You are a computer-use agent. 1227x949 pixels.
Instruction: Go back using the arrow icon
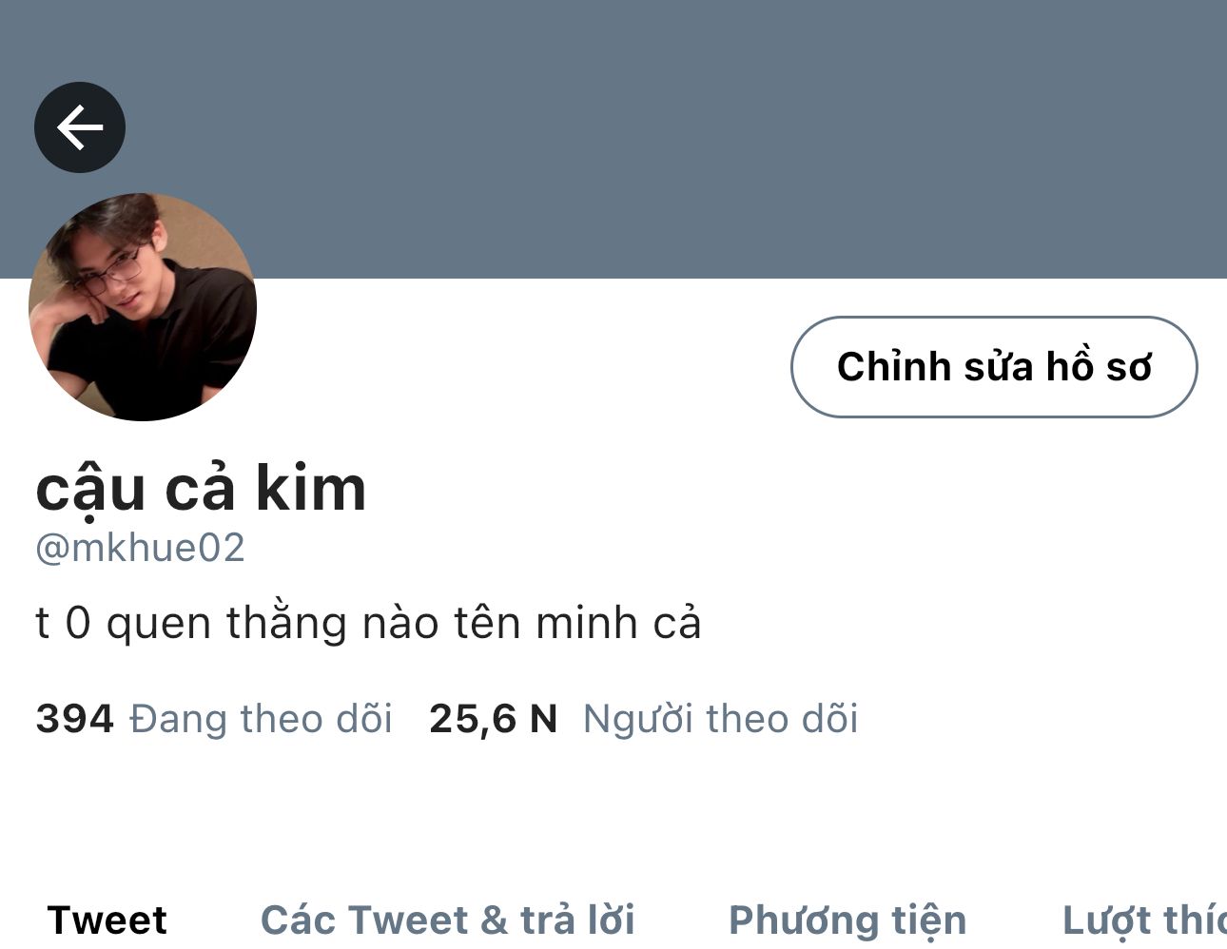[80, 127]
